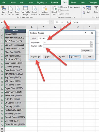Click From Table/Range icon

pos(25,8)
